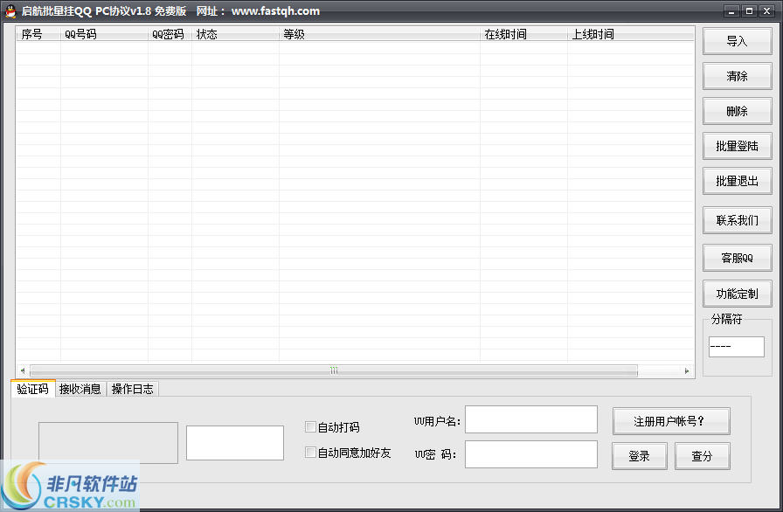This screenshot has height=512, width=783.
Task: Click the 导入 (Import) button
Action: 737,41
